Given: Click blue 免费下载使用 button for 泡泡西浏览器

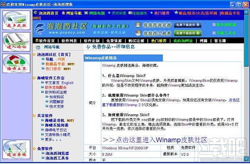Looking at the screenshot, I should click(188, 25).
